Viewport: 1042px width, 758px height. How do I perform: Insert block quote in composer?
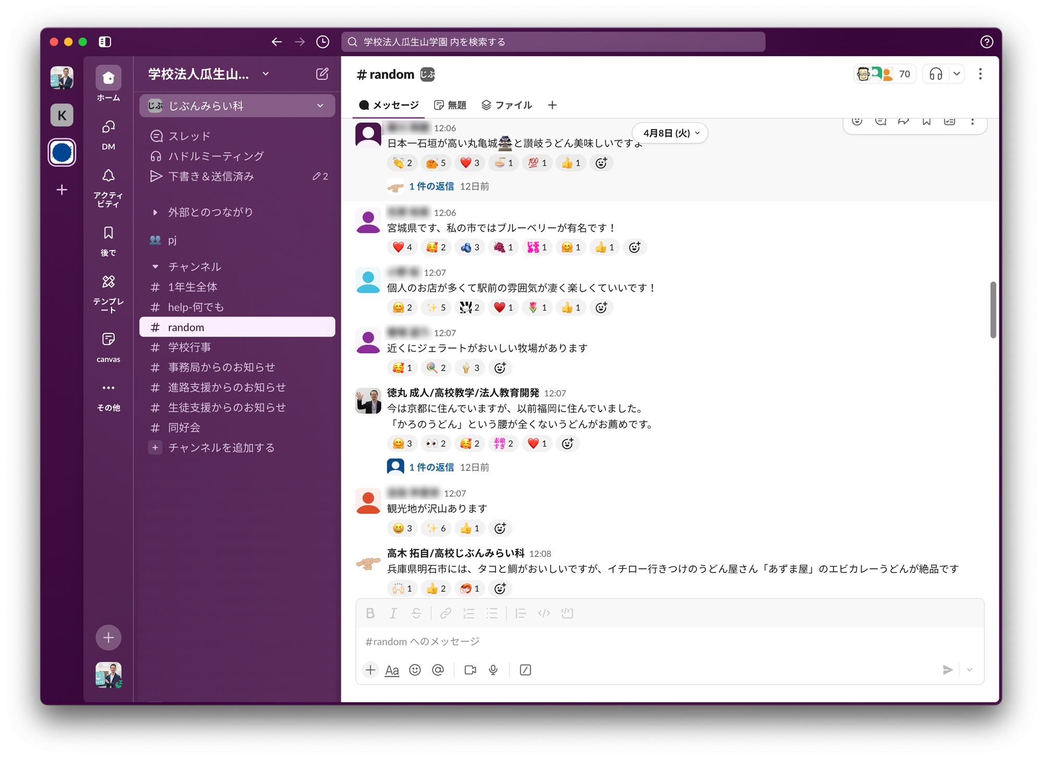520,613
